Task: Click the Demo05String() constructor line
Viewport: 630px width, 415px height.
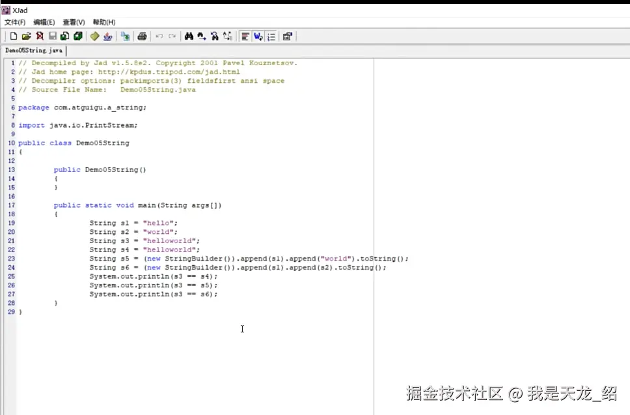Action: point(100,169)
